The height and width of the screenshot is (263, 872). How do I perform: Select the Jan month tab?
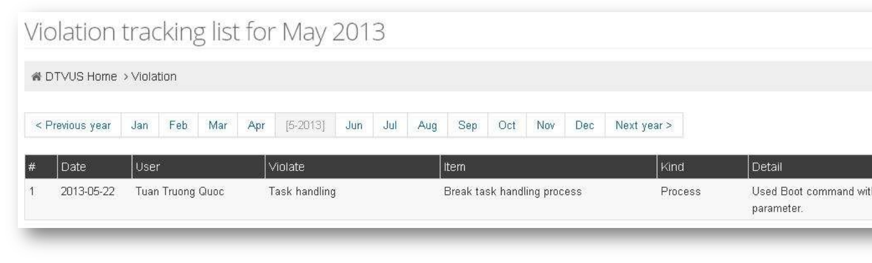click(139, 125)
